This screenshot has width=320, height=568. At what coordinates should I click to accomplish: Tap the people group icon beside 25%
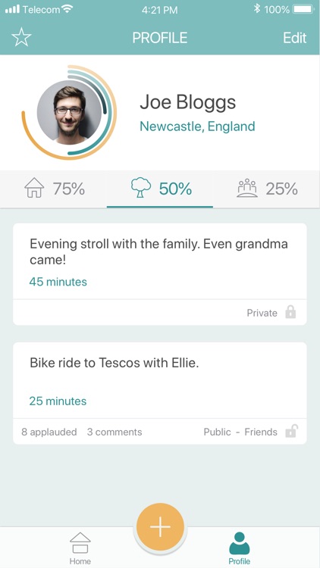point(247,188)
